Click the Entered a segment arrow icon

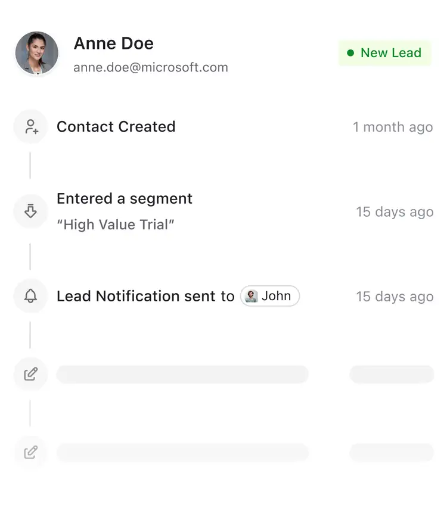coord(31,211)
